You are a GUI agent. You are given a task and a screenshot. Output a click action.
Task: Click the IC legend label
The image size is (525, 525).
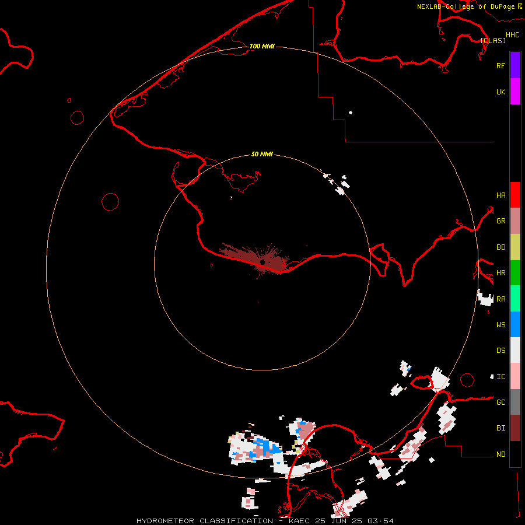(x=501, y=376)
